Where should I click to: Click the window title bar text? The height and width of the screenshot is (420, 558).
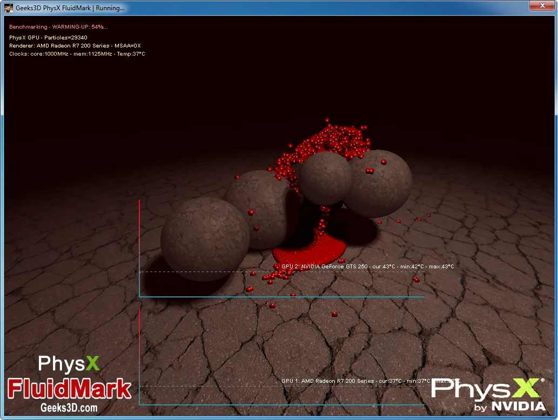(70, 8)
